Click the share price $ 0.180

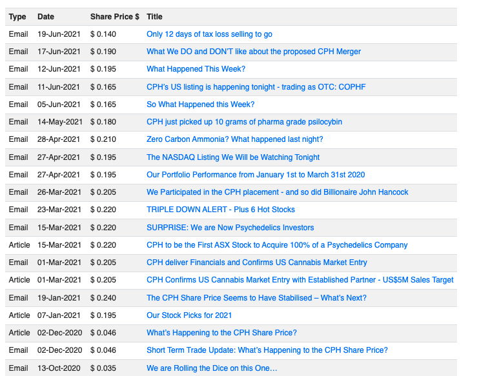103,122
